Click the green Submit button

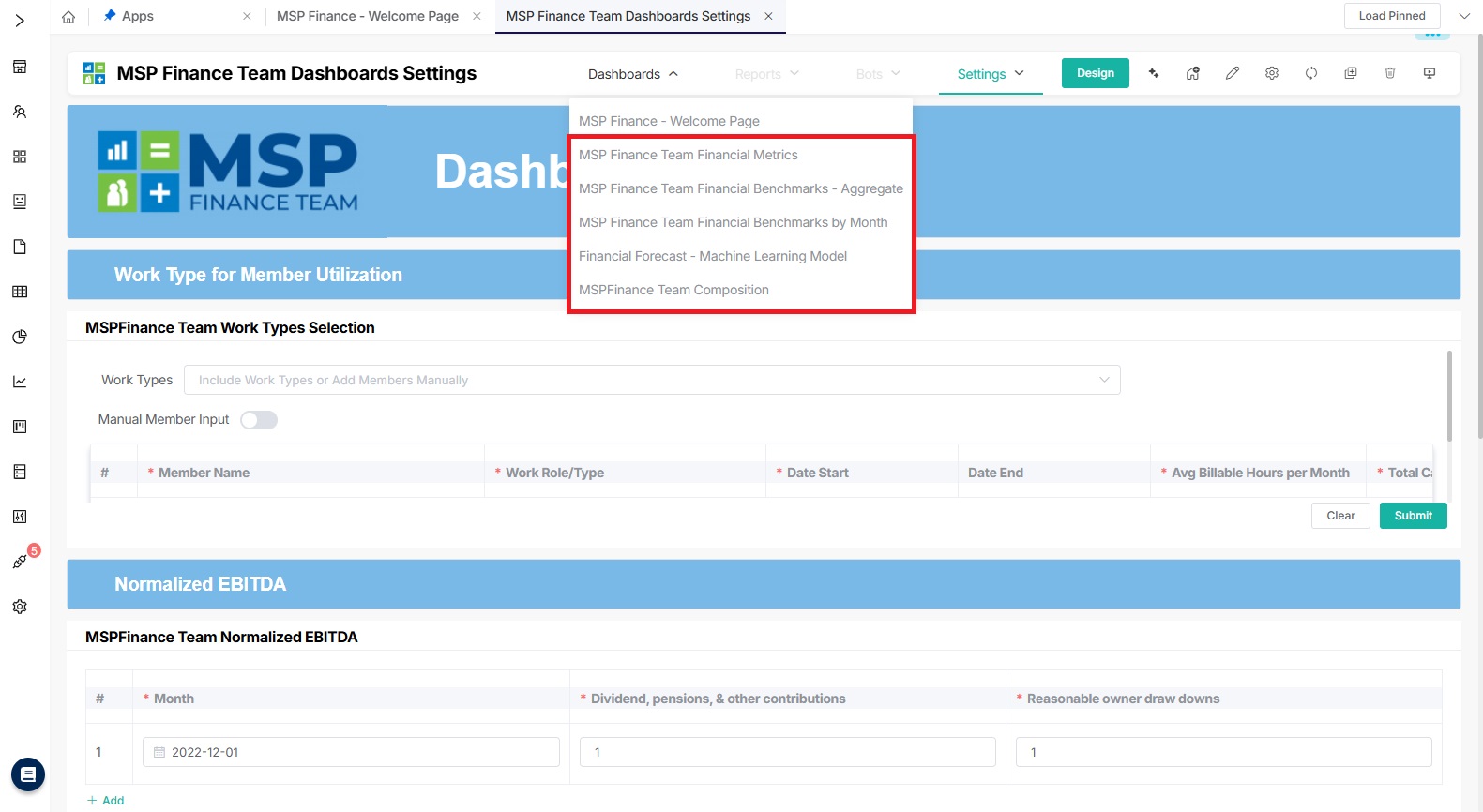pyautogui.click(x=1413, y=516)
